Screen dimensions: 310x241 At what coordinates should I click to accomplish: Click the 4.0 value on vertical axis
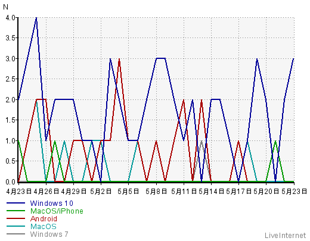(x=10, y=18)
